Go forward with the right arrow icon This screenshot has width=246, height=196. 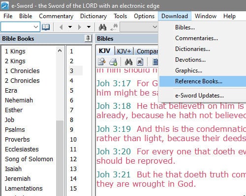point(80,27)
